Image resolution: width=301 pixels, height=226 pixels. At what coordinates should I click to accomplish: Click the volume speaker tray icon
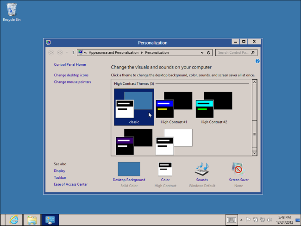(270, 220)
